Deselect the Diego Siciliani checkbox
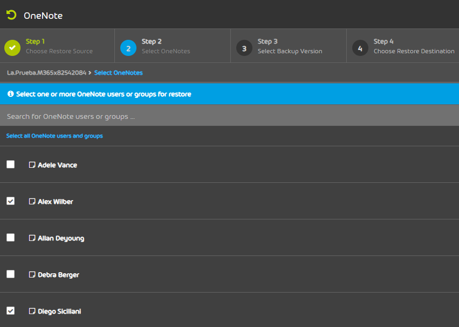The image size is (459, 327). coord(11,311)
